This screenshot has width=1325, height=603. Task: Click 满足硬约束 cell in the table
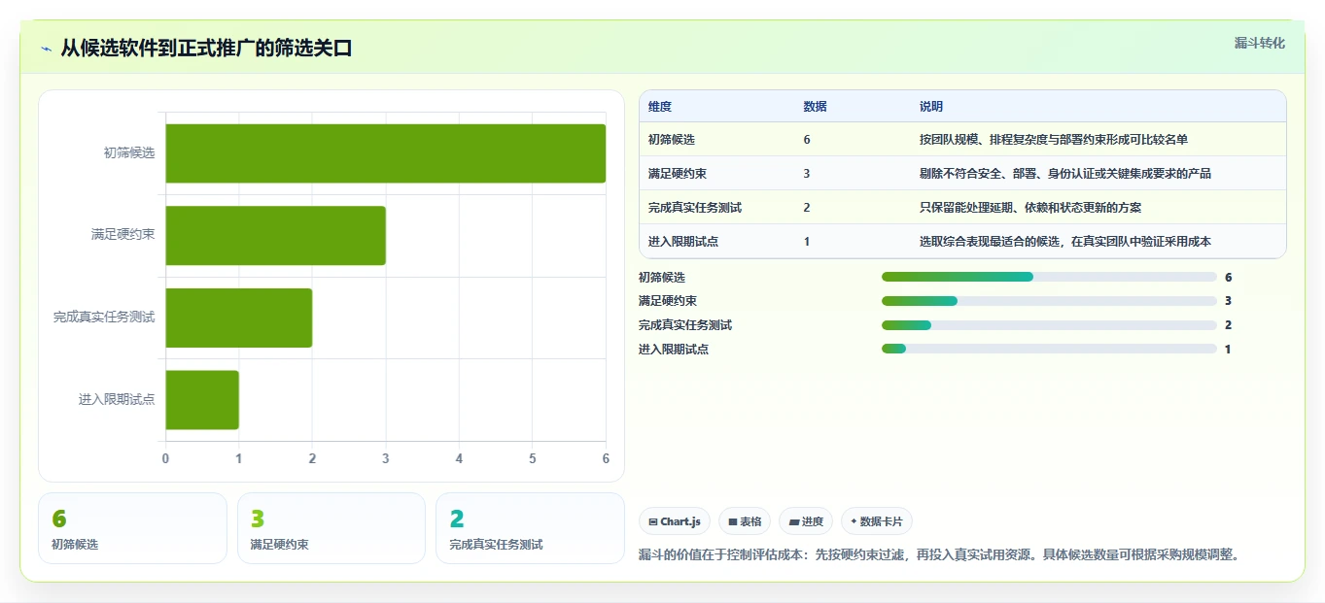(678, 174)
